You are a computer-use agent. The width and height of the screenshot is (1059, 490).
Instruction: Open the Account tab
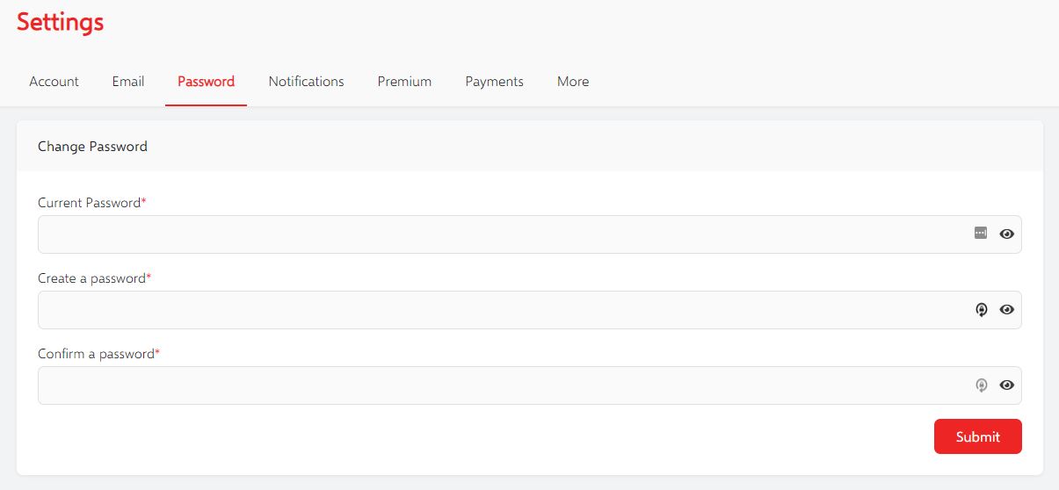[54, 82]
